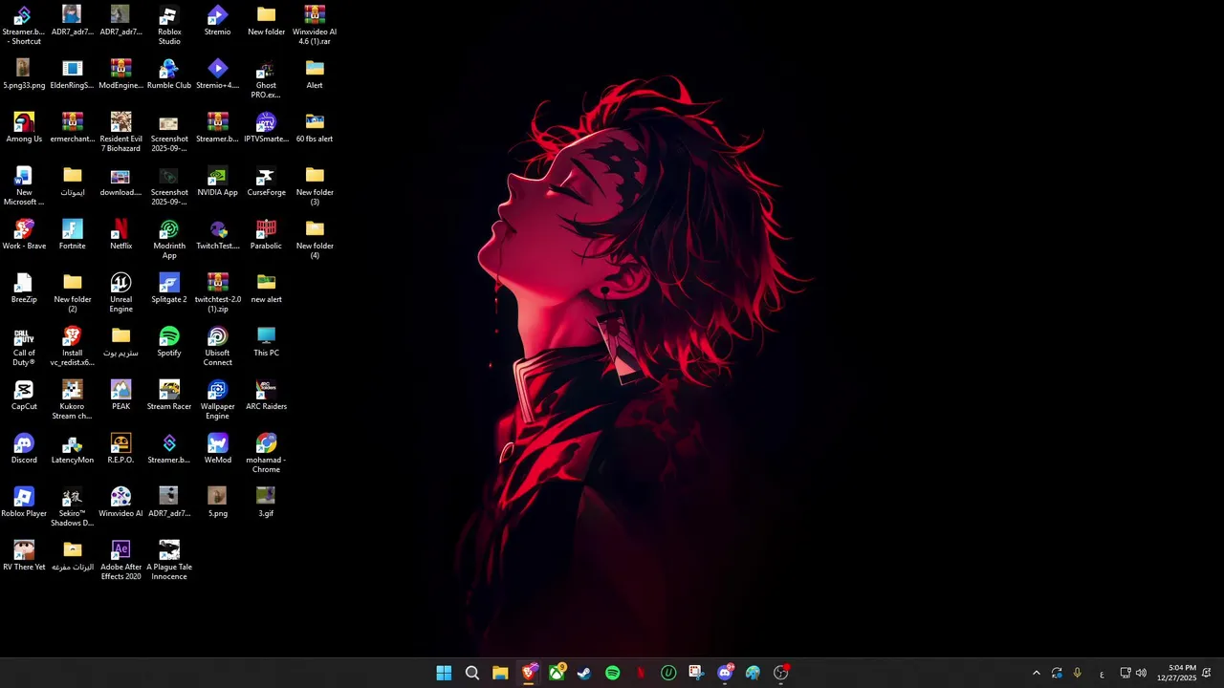This screenshot has width=1224, height=688.
Task: Select Sekiro Shadows Die desktop icon
Action: 73,506
